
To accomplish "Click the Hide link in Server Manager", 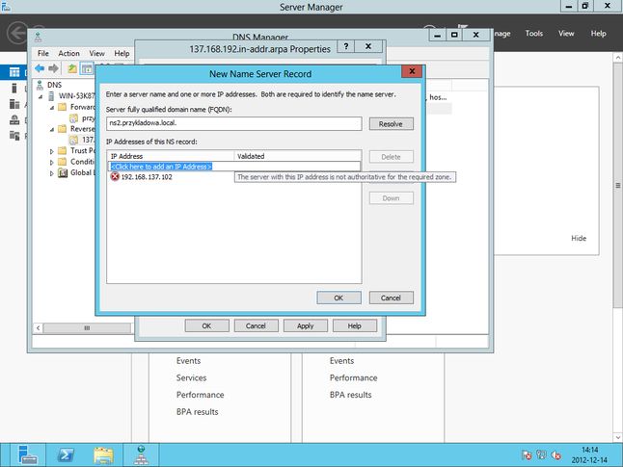I will pyautogui.click(x=579, y=238).
